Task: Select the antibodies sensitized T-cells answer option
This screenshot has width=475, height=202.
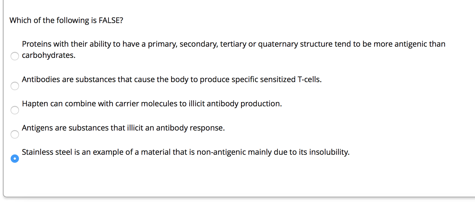Action: point(15,86)
